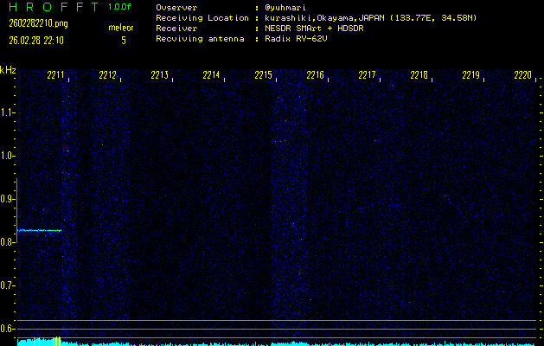Screen dimensions: 544x346
Task: Click the 2214 time axis label
Action: tap(211, 75)
